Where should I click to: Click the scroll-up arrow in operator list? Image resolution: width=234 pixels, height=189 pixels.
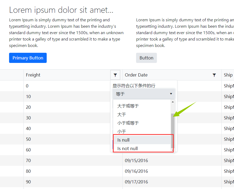tap(173, 102)
